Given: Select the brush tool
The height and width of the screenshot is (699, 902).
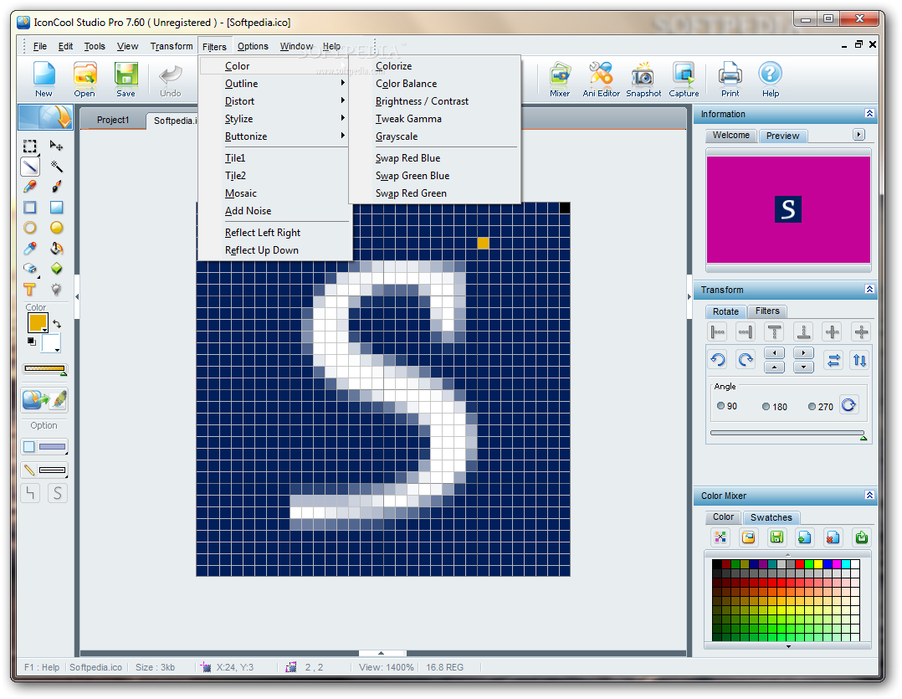Looking at the screenshot, I should 56,187.
